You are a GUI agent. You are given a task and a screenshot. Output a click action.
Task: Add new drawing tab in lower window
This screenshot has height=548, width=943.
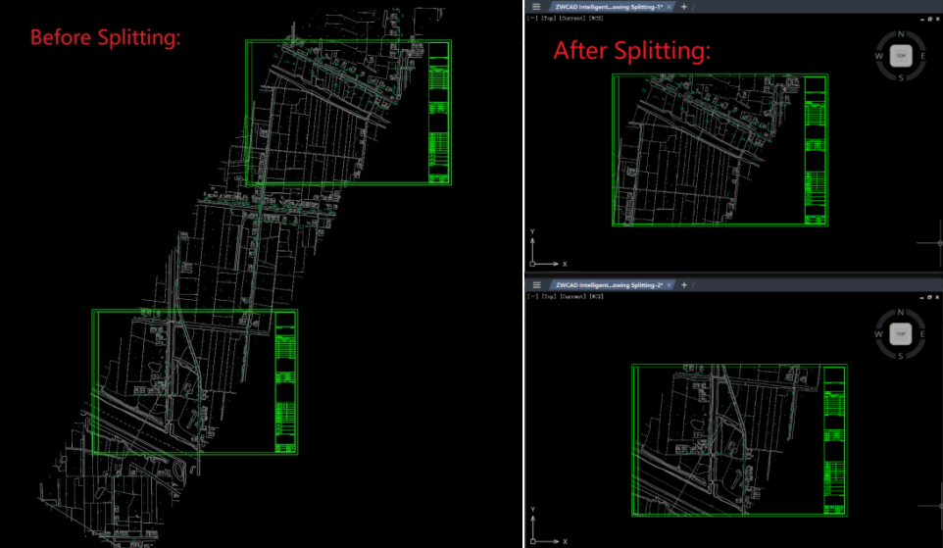(x=684, y=284)
